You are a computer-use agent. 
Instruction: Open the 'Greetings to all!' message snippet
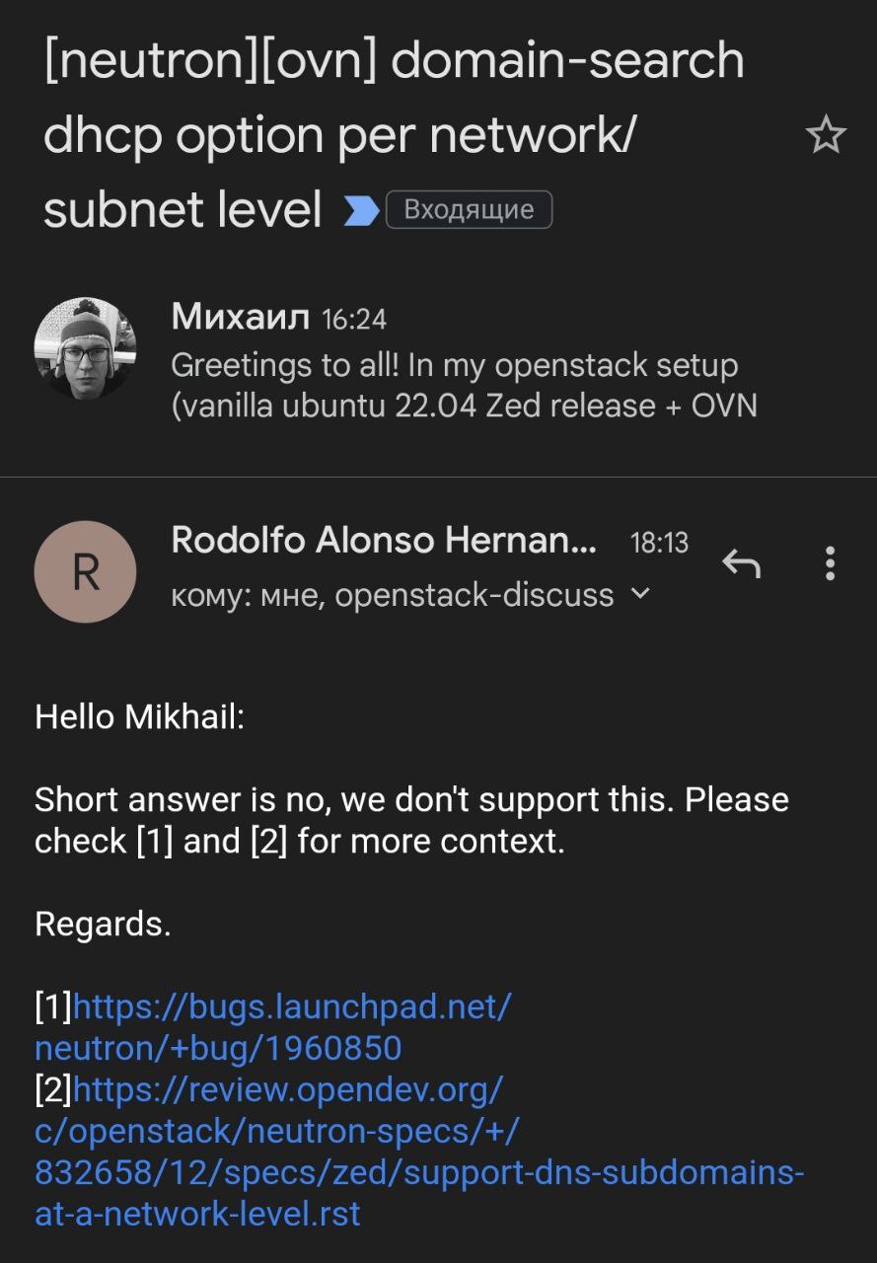point(464,385)
